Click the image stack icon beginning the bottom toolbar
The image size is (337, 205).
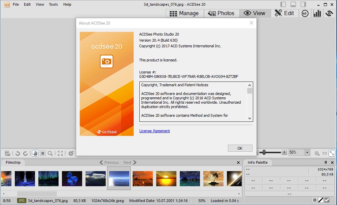(7, 153)
